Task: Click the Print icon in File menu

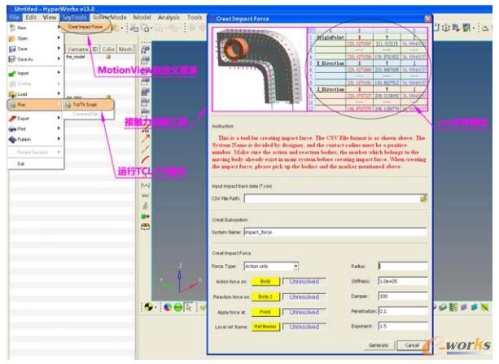Action: click(x=12, y=129)
